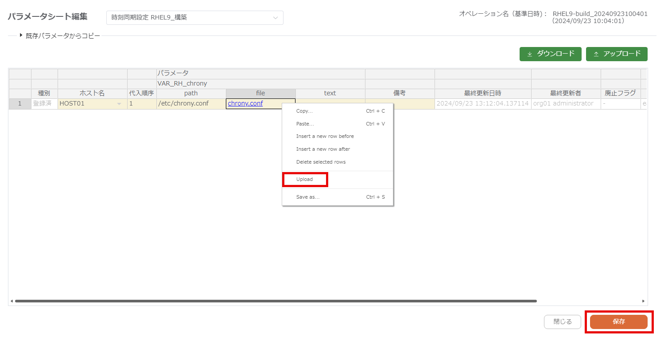The height and width of the screenshot is (337, 664).
Task: Click the /etc/chrony.conf path cell
Action: point(191,103)
